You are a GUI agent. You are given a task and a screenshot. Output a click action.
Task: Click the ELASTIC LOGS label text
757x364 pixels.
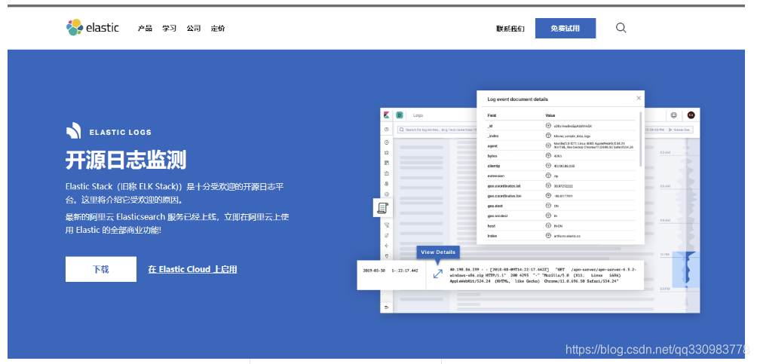pyautogui.click(x=120, y=132)
